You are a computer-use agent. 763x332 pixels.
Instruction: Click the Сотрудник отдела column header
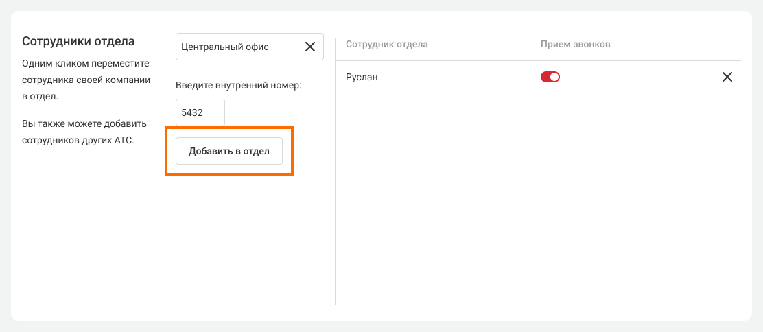(386, 45)
